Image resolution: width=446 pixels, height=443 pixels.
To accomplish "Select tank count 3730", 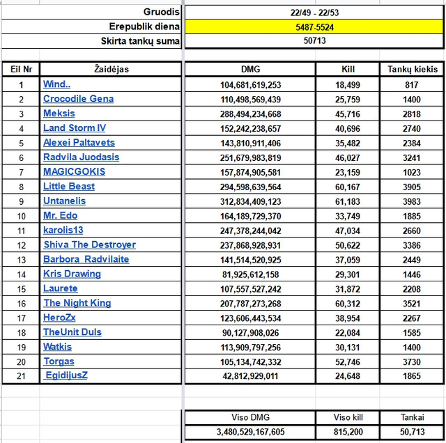I will tap(412, 362).
